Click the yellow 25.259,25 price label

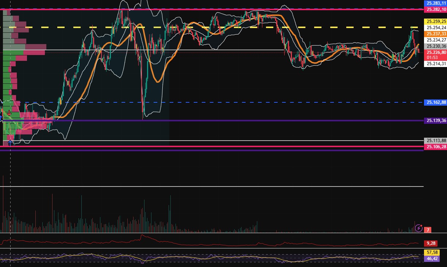(436, 21)
